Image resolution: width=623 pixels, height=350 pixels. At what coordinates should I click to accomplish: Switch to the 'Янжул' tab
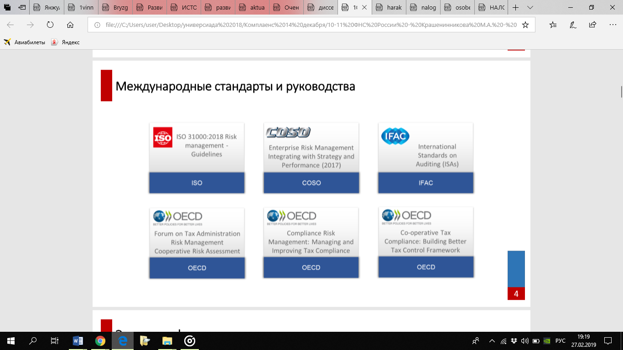[47, 8]
